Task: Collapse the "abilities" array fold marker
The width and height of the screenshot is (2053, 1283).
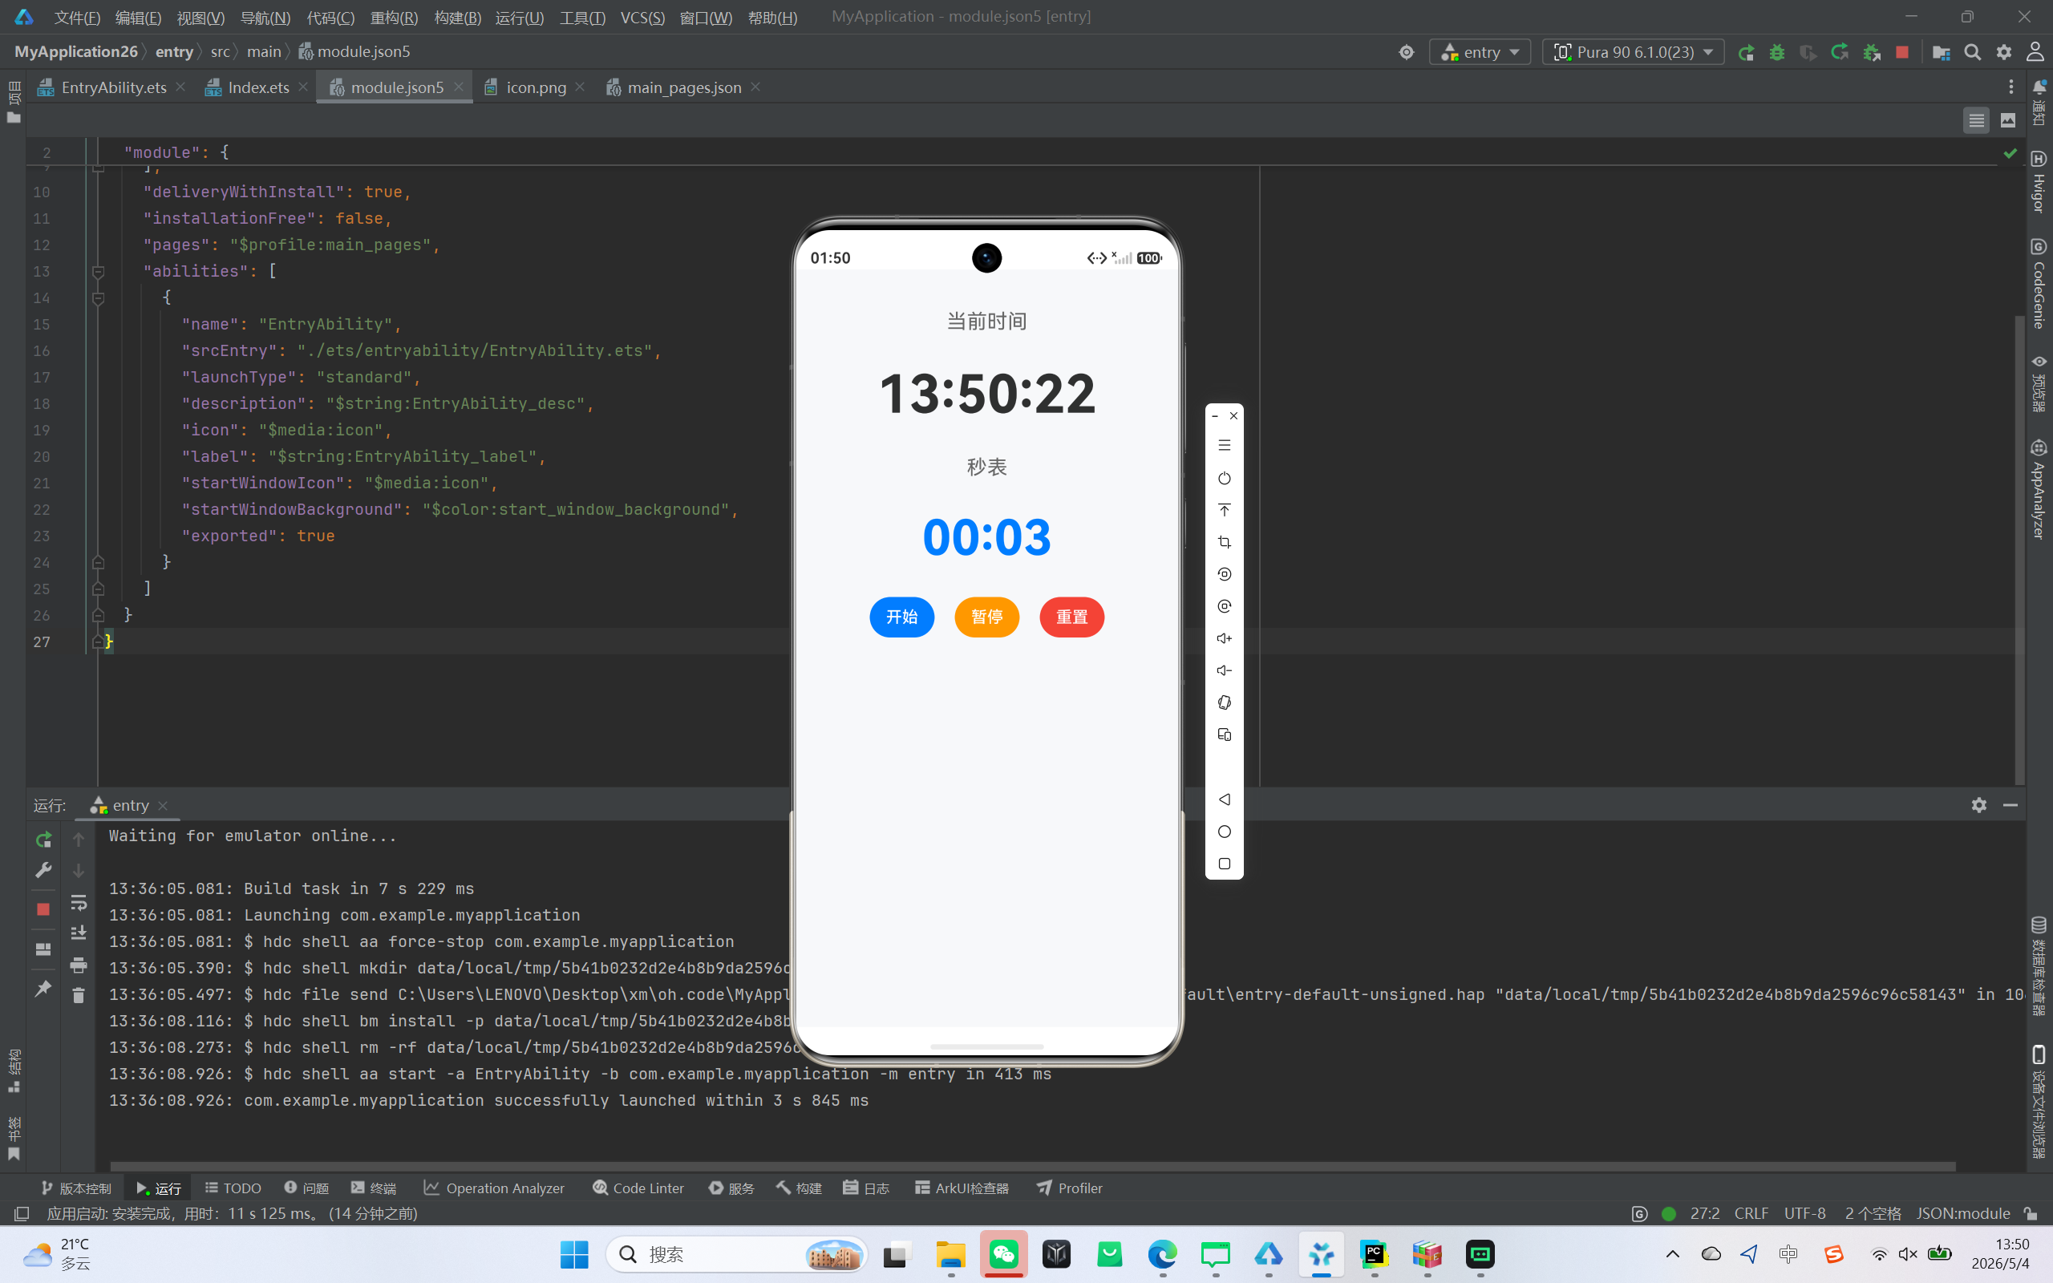Action: (99, 272)
